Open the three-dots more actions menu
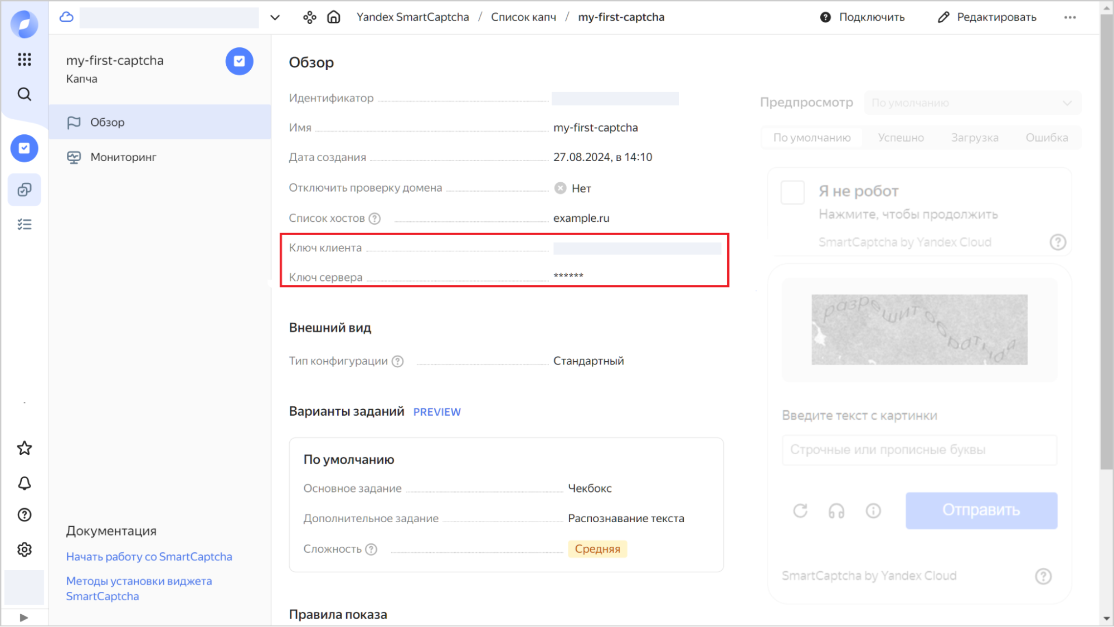Screen dimensions: 1114x627 pyautogui.click(x=1069, y=17)
